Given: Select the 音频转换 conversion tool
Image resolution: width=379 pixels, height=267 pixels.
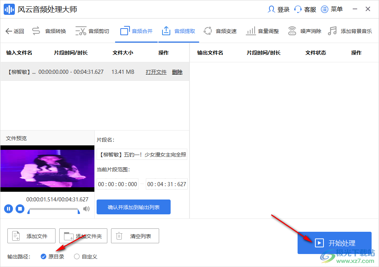Looking at the screenshot, I should tap(50, 31).
